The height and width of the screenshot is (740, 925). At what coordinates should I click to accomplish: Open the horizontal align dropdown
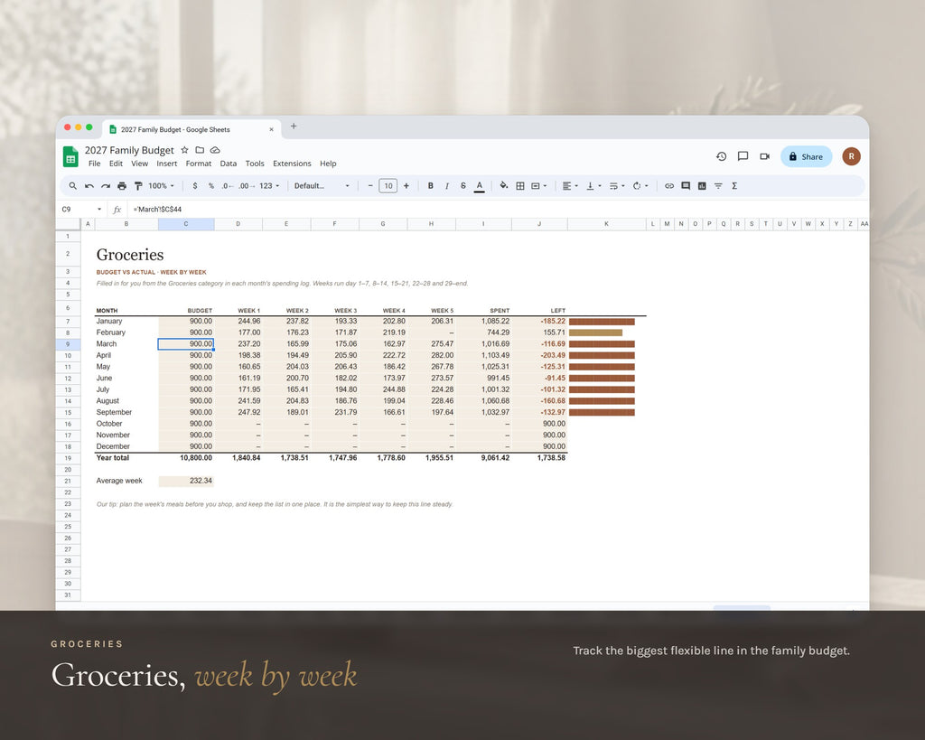coord(570,186)
